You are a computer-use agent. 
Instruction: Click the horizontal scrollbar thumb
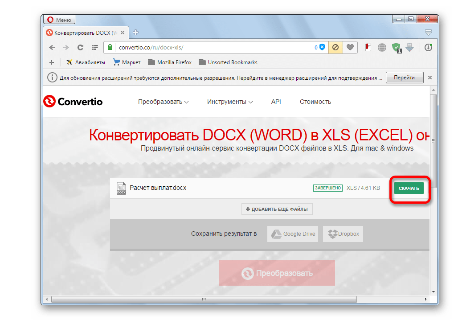(x=204, y=299)
